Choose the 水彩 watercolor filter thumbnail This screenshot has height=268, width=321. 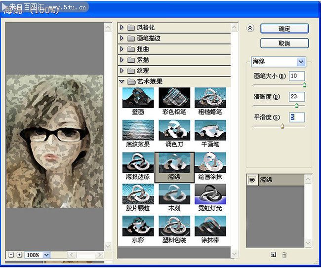tap(138, 226)
